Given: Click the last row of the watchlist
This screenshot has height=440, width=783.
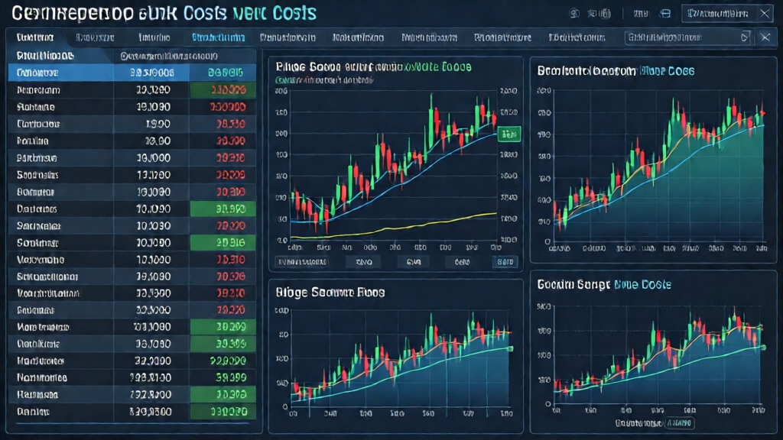Looking at the screenshot, I should point(132,412).
